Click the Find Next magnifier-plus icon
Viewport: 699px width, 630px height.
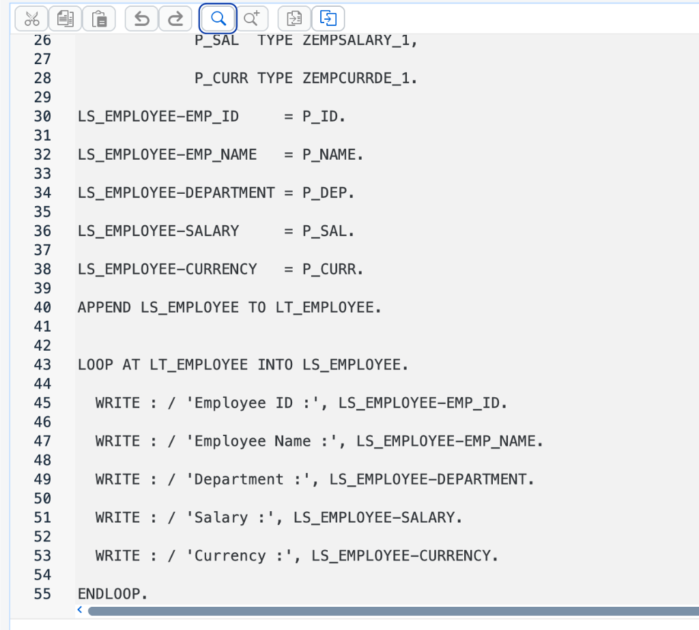coord(252,18)
